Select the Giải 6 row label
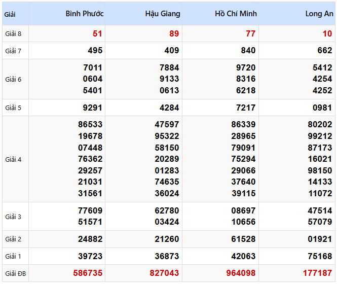 13,79
